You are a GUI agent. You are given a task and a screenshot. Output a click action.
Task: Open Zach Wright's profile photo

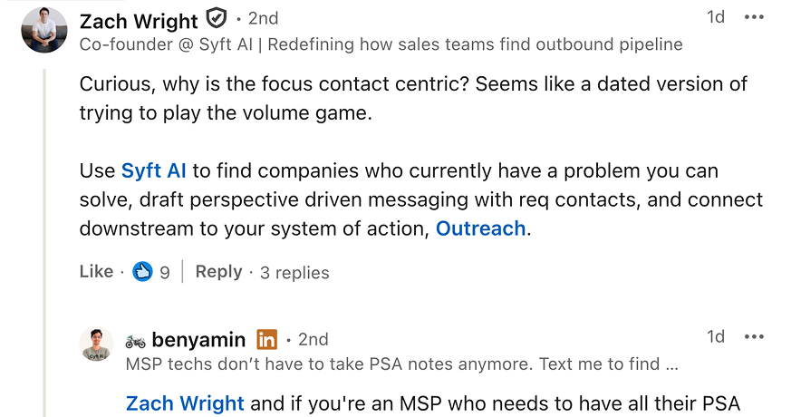(44, 30)
